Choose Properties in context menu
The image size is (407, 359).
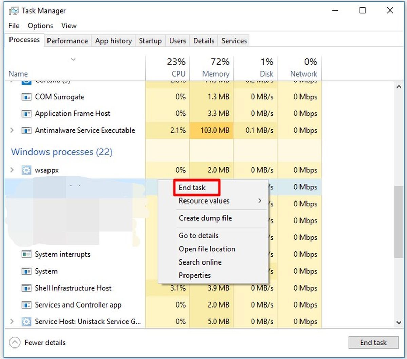click(x=214, y=275)
